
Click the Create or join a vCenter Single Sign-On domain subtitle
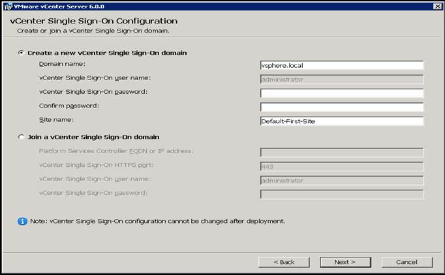tap(93, 31)
